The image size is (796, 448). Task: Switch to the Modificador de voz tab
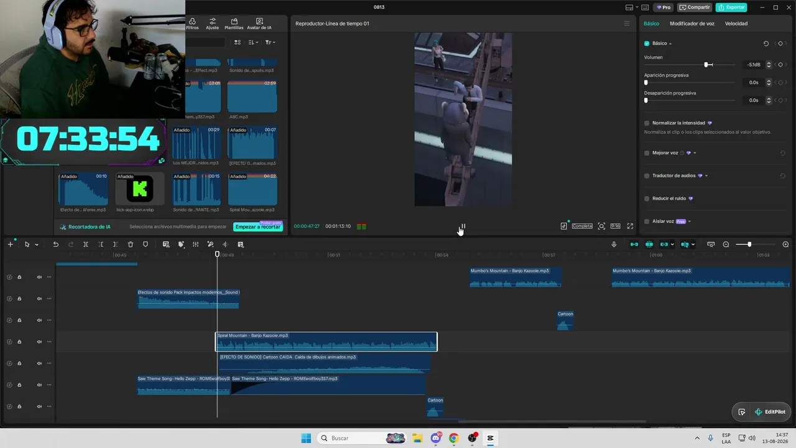692,24
